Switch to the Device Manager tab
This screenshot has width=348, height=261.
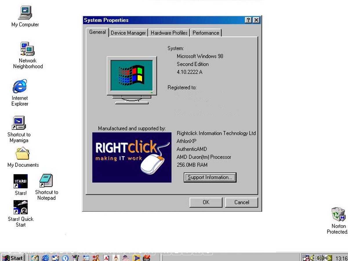[128, 33]
